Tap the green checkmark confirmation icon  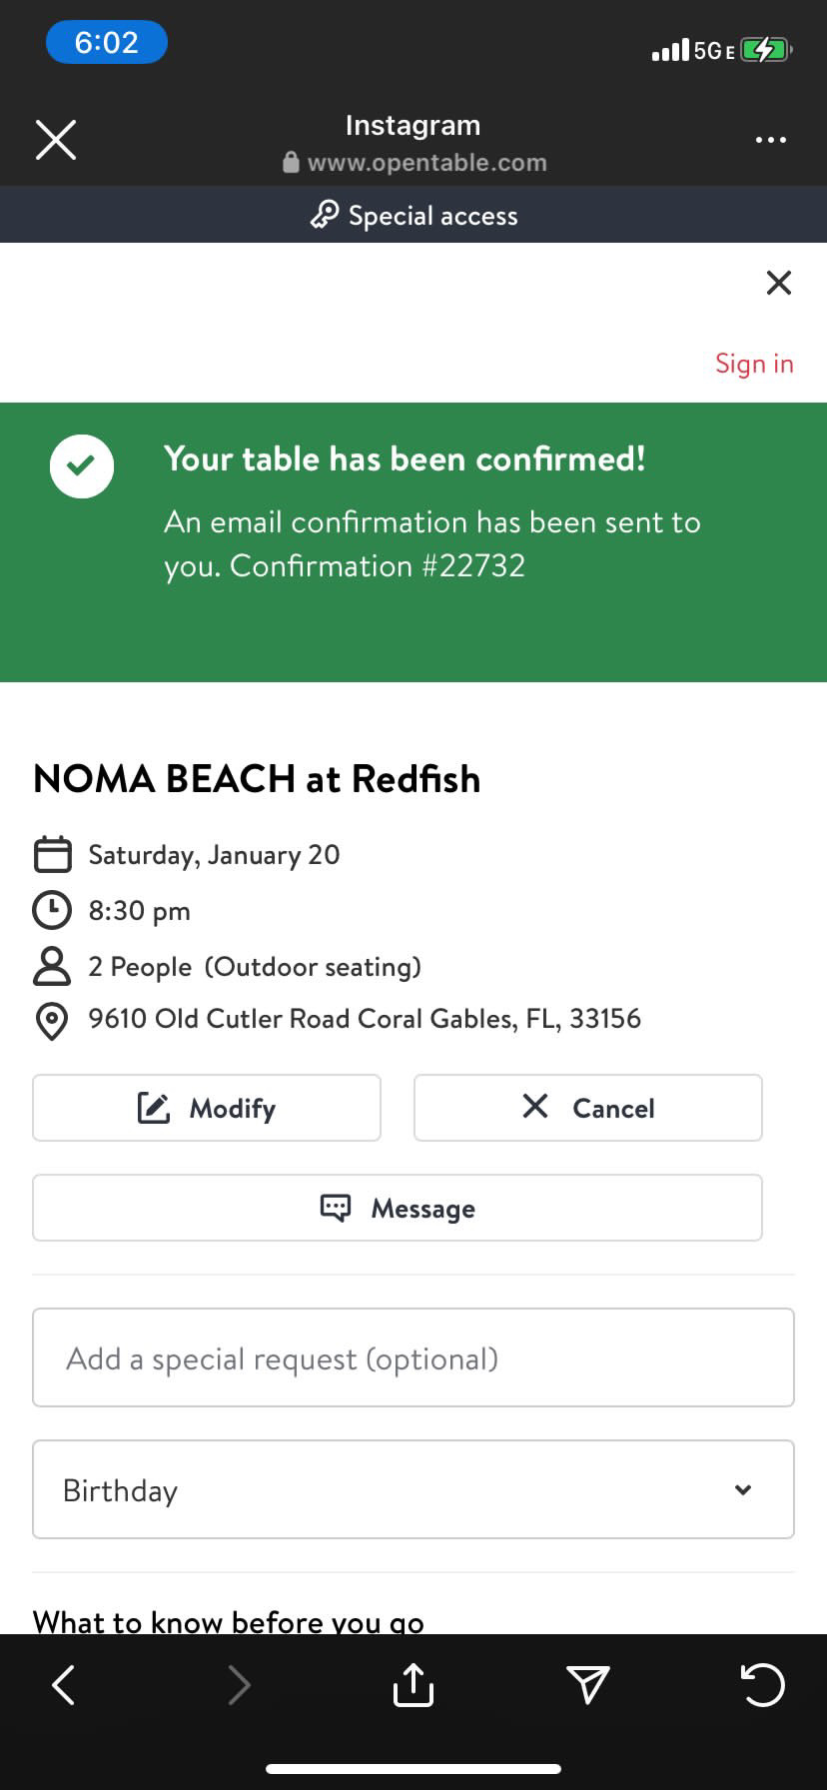(82, 466)
